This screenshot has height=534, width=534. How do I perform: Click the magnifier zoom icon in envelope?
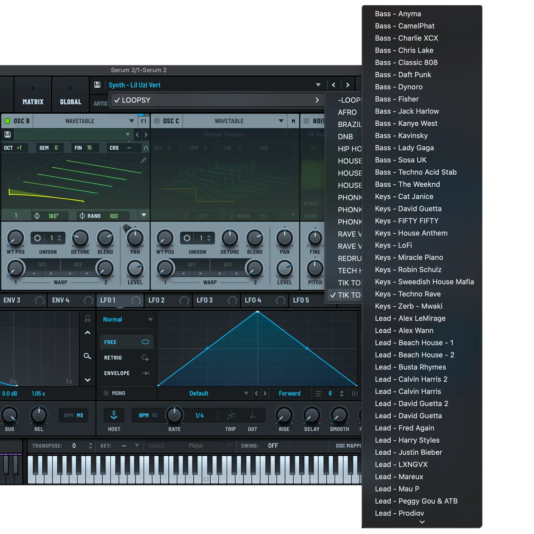click(x=87, y=356)
